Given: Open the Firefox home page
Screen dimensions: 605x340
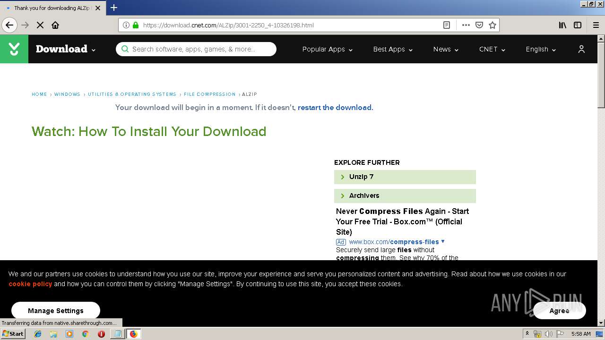Looking at the screenshot, I should point(55,25).
